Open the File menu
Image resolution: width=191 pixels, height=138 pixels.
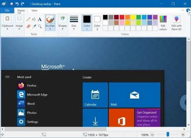click(7, 11)
